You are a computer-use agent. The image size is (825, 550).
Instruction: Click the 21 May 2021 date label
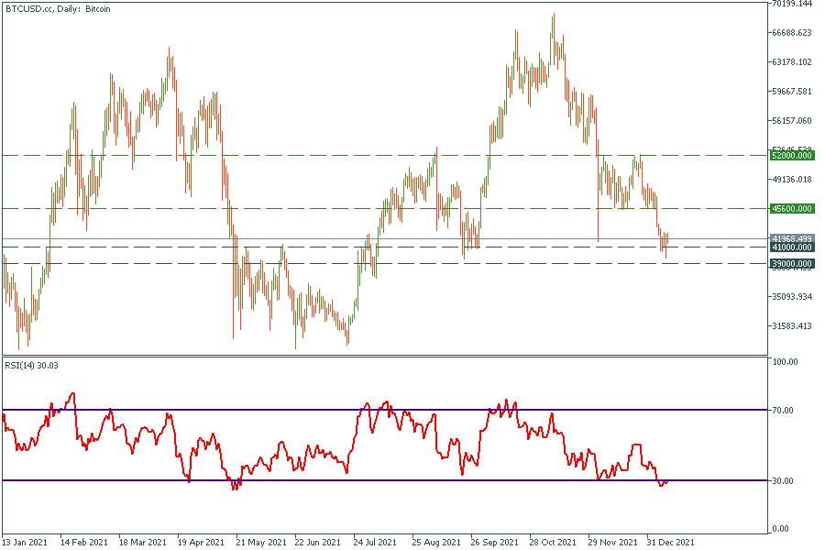click(x=258, y=542)
